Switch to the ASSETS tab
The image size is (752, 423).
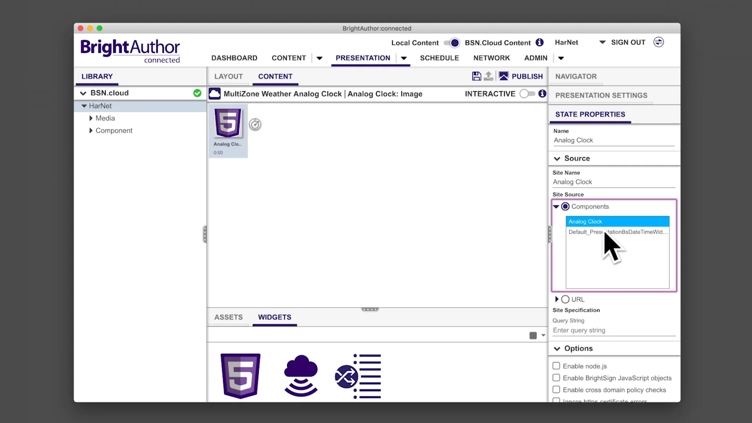click(x=228, y=317)
